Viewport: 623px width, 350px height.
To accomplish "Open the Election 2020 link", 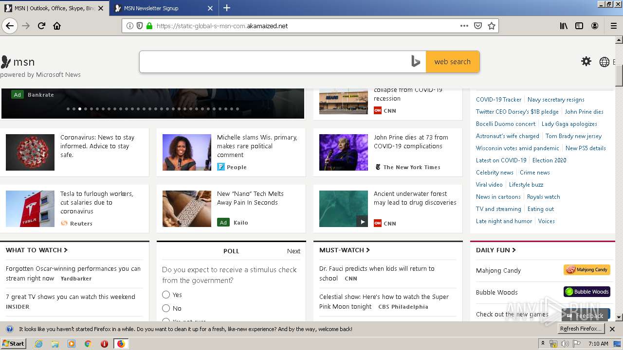I will (x=550, y=160).
